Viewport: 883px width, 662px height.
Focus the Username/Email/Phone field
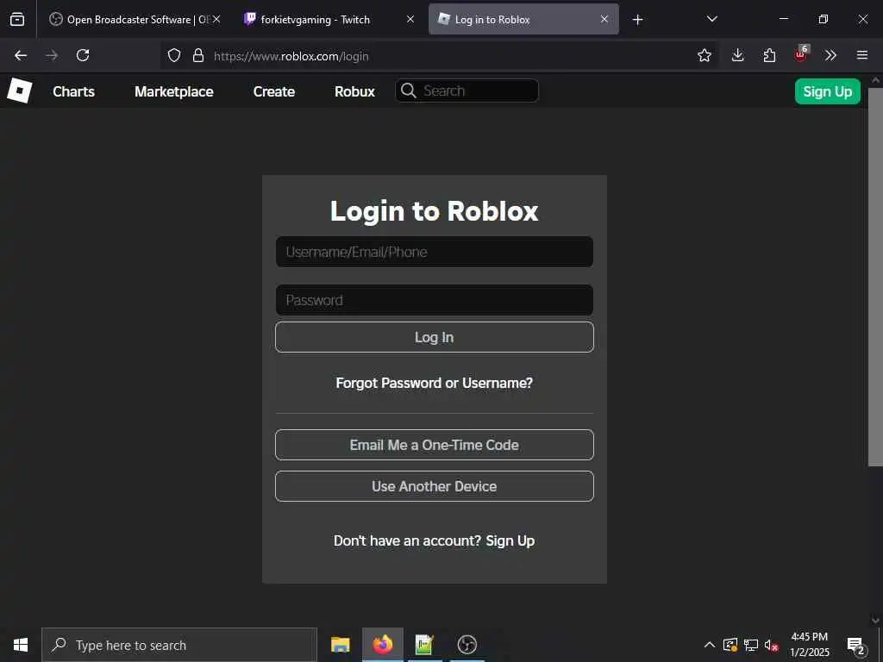point(435,252)
